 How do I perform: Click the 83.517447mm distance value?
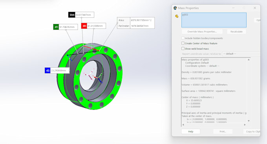click(83, 15)
